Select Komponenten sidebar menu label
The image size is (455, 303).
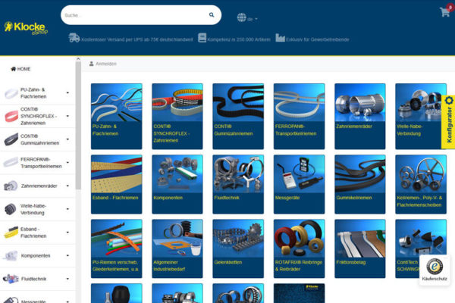coord(36,256)
